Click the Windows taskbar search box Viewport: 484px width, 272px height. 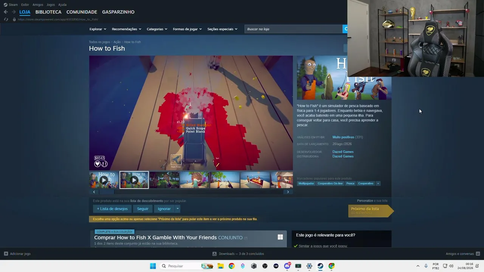point(187,266)
